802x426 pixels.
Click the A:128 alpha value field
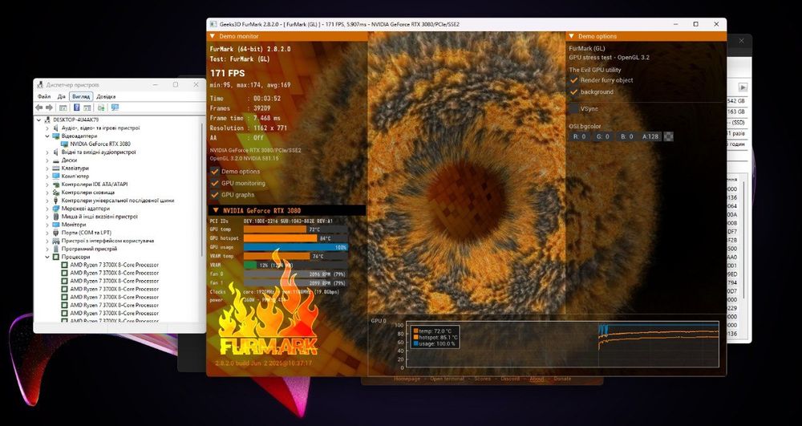[650, 136]
